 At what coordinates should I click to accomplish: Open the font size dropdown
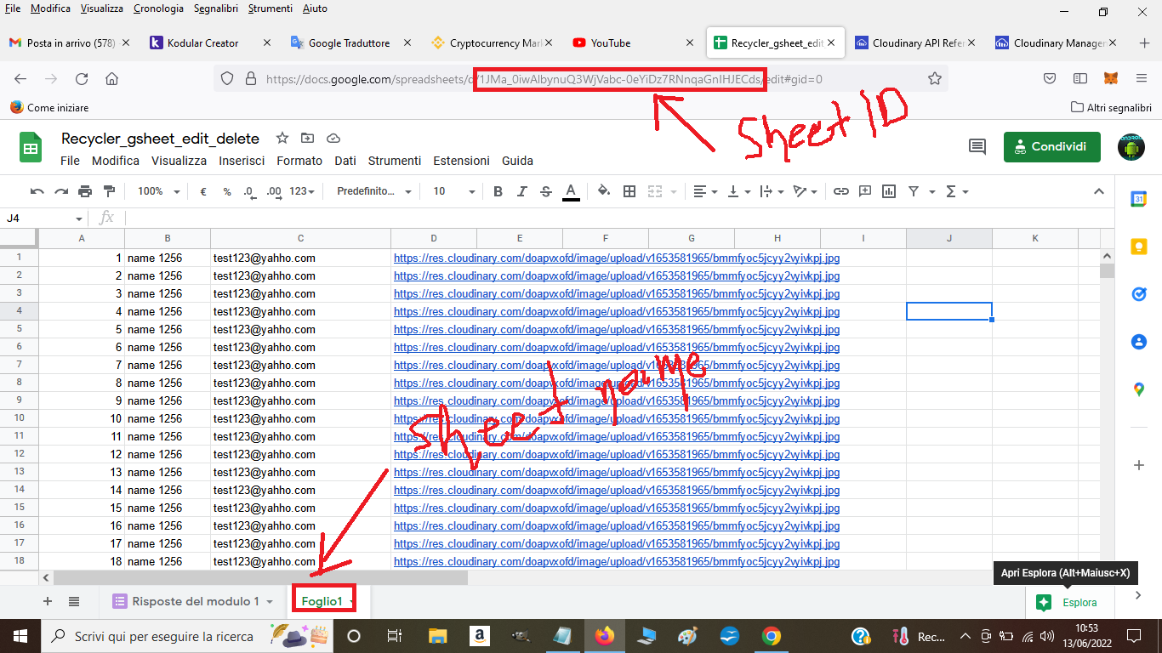pos(449,191)
